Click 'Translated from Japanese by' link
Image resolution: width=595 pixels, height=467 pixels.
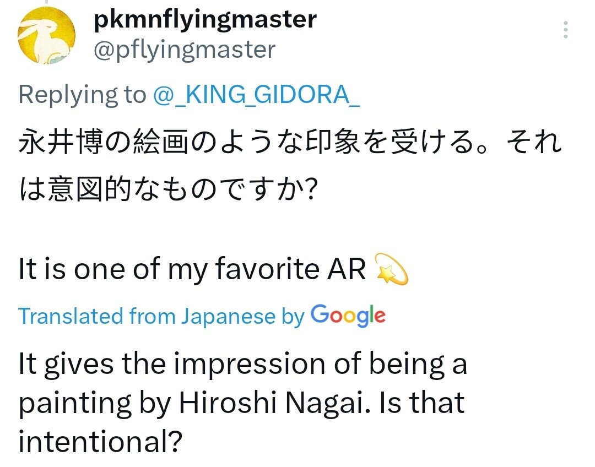[161, 317]
